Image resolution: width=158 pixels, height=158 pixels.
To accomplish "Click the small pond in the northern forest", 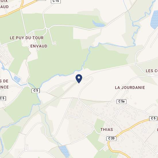I will click(x=98, y=24).
